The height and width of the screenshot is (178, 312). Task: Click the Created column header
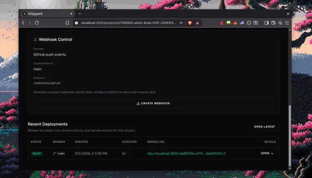[x=81, y=142]
